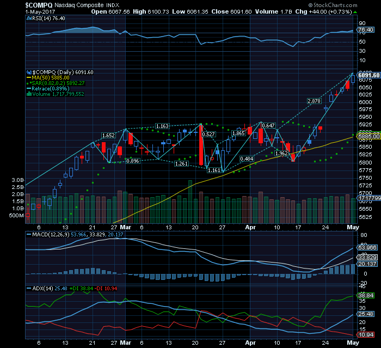Click the Open 6067.56 value
This screenshot has height=348, width=381.
point(110,11)
